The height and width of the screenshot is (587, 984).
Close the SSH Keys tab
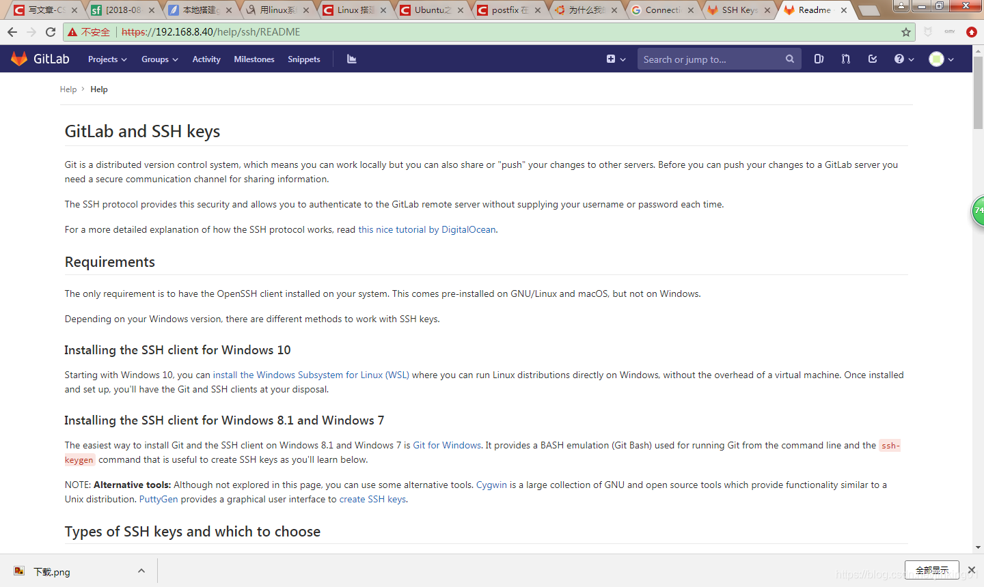767,10
